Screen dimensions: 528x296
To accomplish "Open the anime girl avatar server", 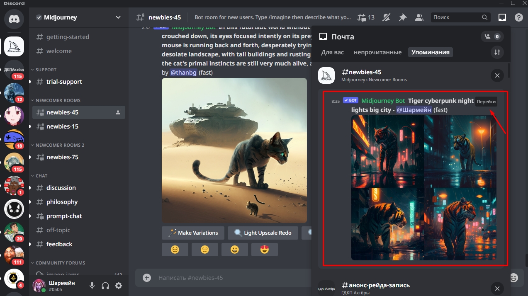I will 14,116.
